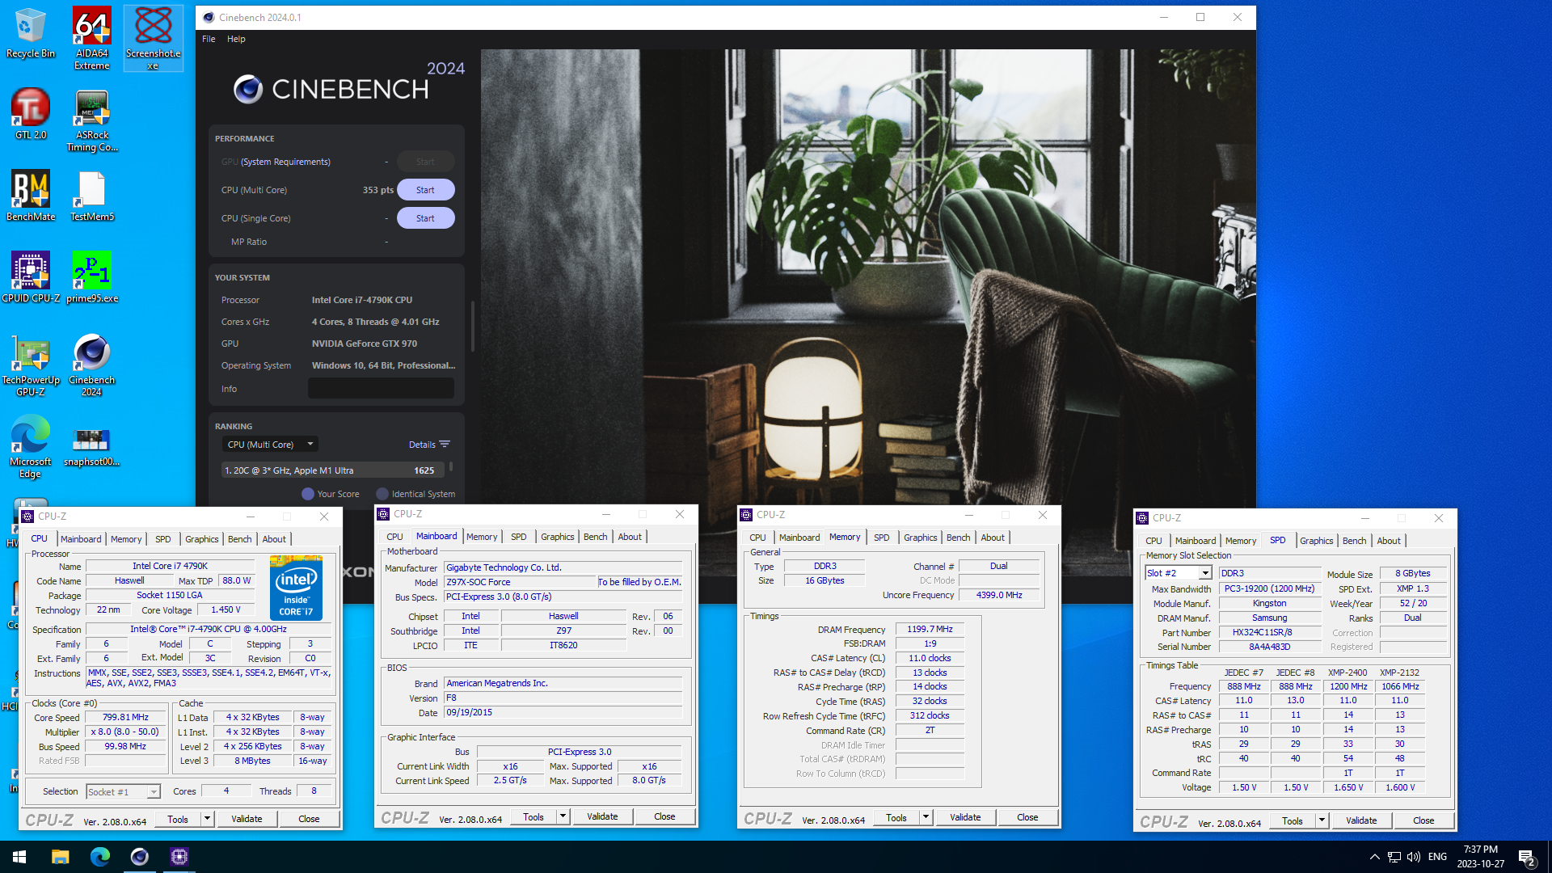Open TestMem5 desktop shortcut
The image size is (1552, 873).
click(x=91, y=196)
